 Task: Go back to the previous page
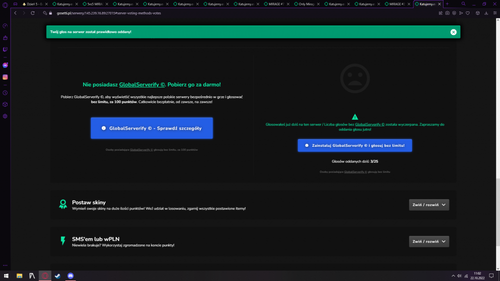pyautogui.click(x=15, y=13)
